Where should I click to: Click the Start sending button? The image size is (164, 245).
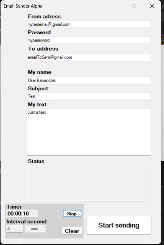coord(119,225)
